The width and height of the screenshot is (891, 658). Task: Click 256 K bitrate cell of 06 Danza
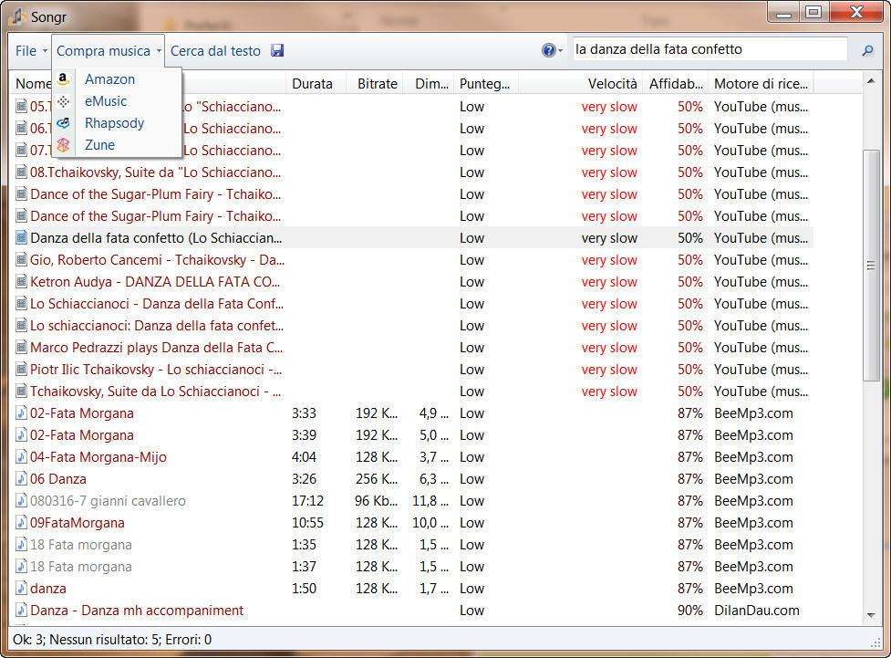[x=376, y=479]
